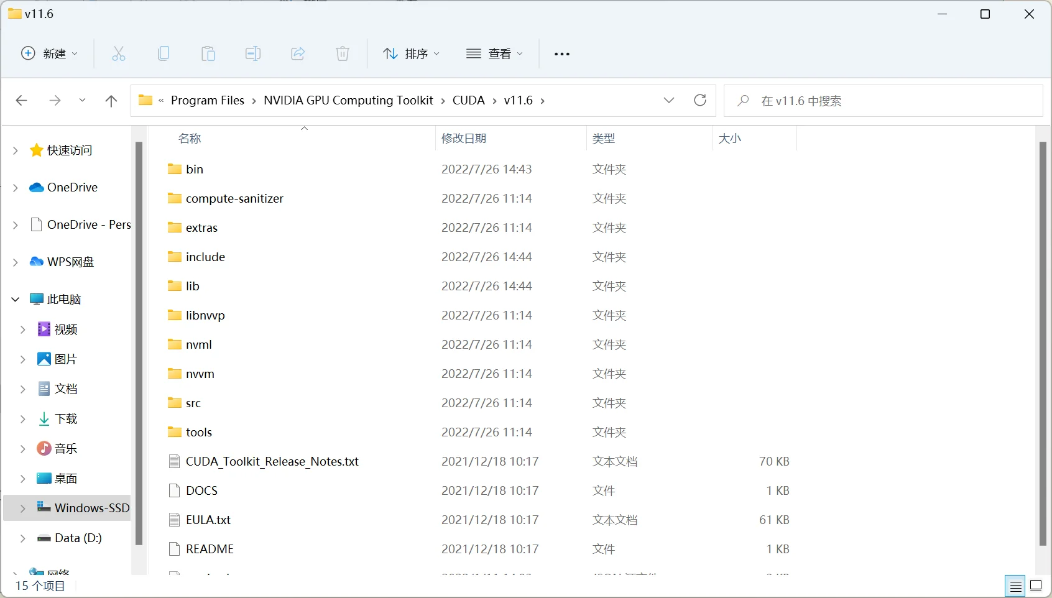Expand the 快速访问 tree node
The image size is (1052, 598).
(x=16, y=150)
